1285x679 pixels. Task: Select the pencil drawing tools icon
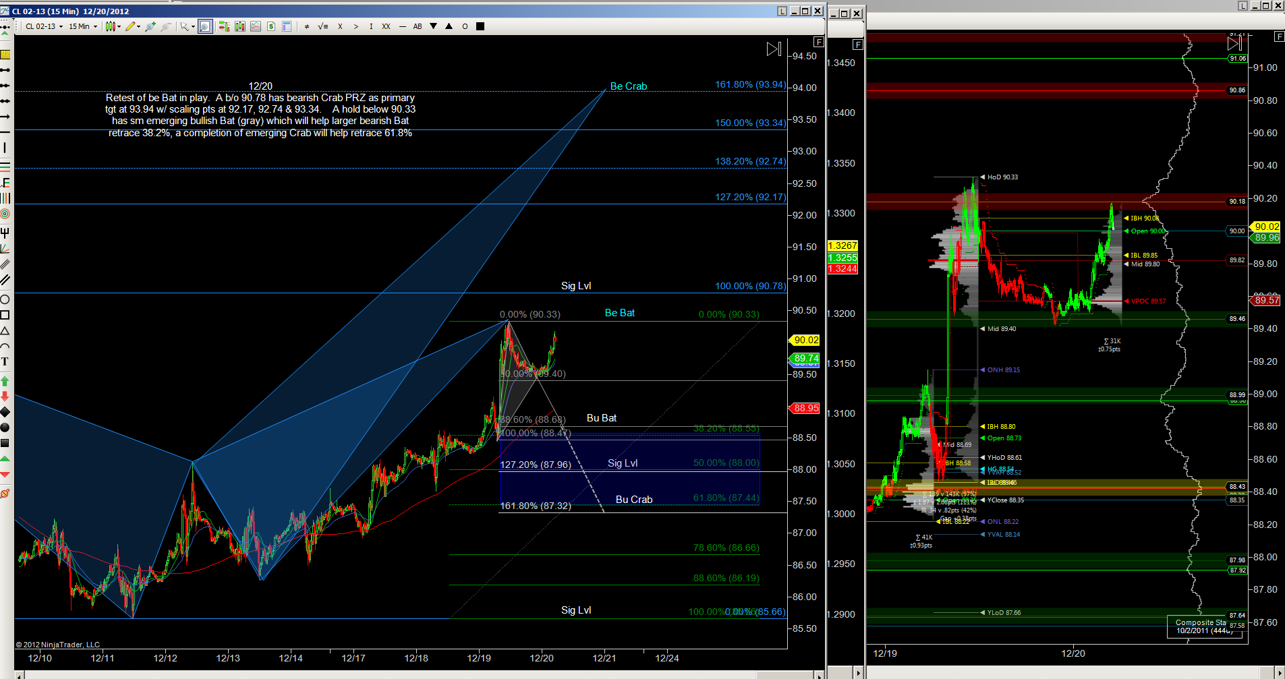click(x=132, y=27)
